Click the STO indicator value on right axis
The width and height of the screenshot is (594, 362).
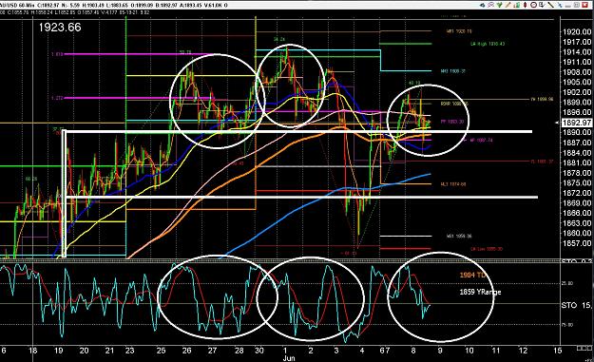point(577,305)
